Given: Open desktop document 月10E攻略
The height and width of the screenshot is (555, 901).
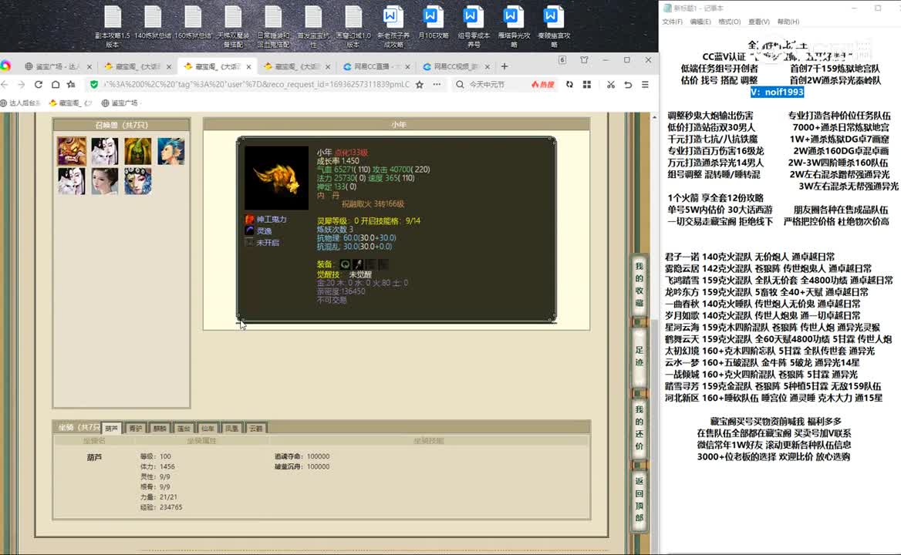Looking at the screenshot, I should click(433, 23).
